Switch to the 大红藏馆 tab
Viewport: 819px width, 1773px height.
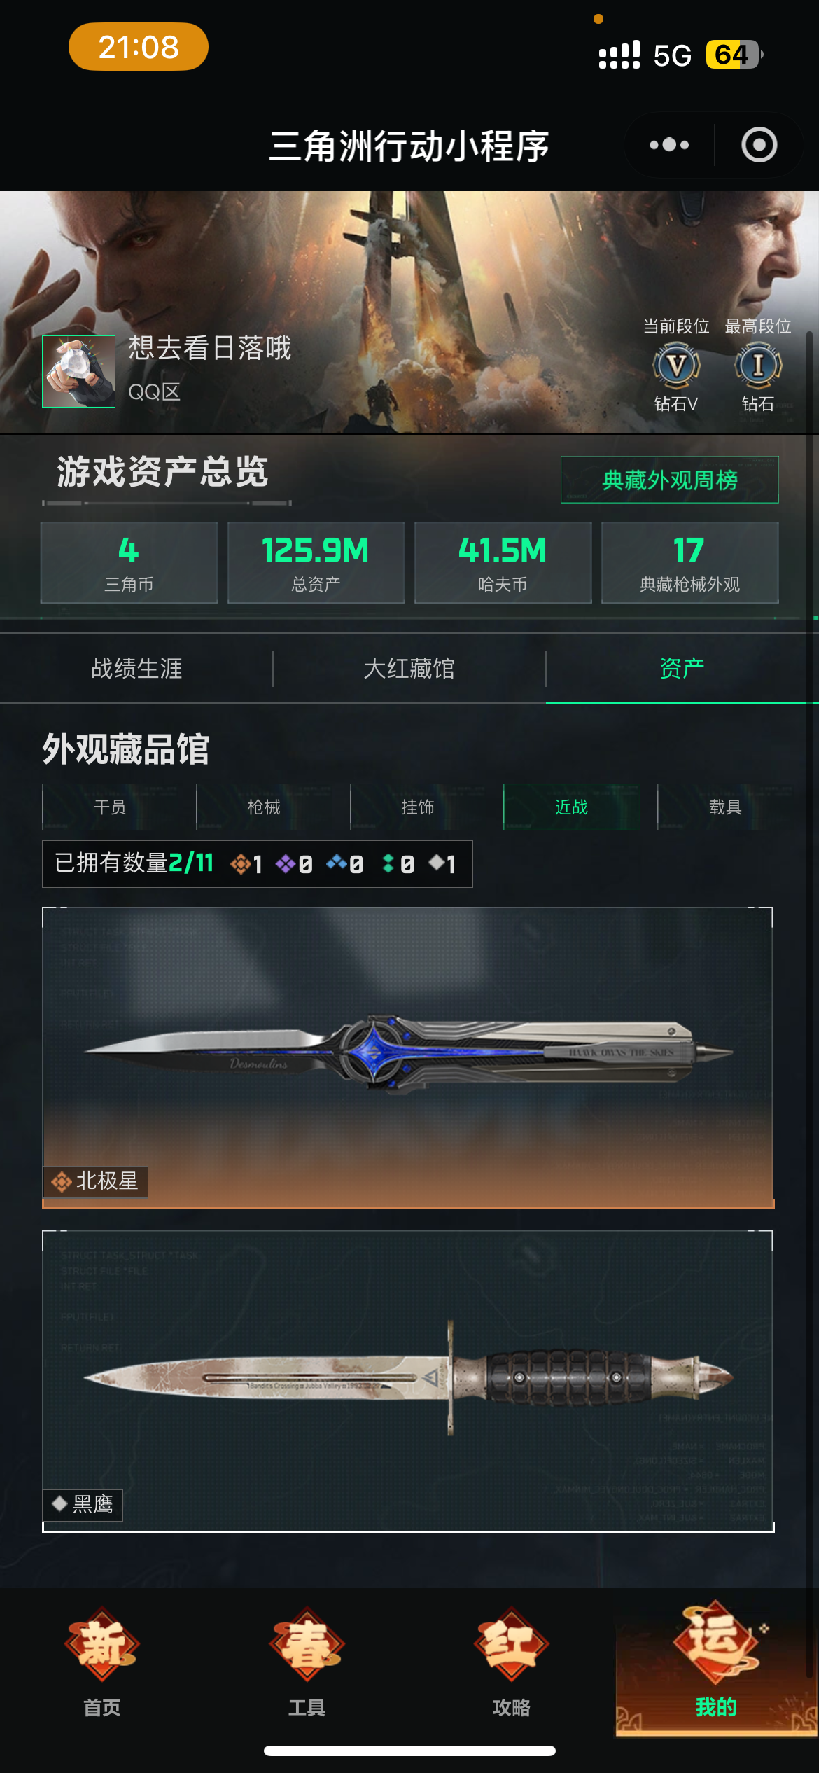click(x=409, y=669)
